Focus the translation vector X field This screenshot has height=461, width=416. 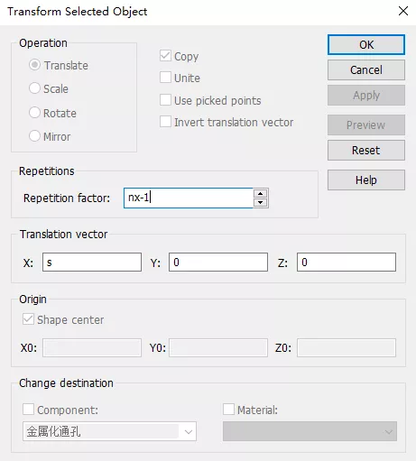[92, 263]
